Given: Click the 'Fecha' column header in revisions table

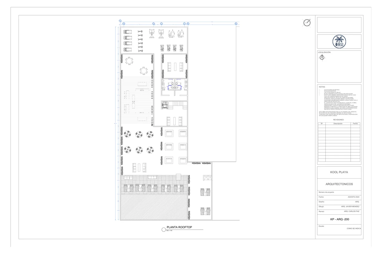Looking at the screenshot, I should (355, 123).
